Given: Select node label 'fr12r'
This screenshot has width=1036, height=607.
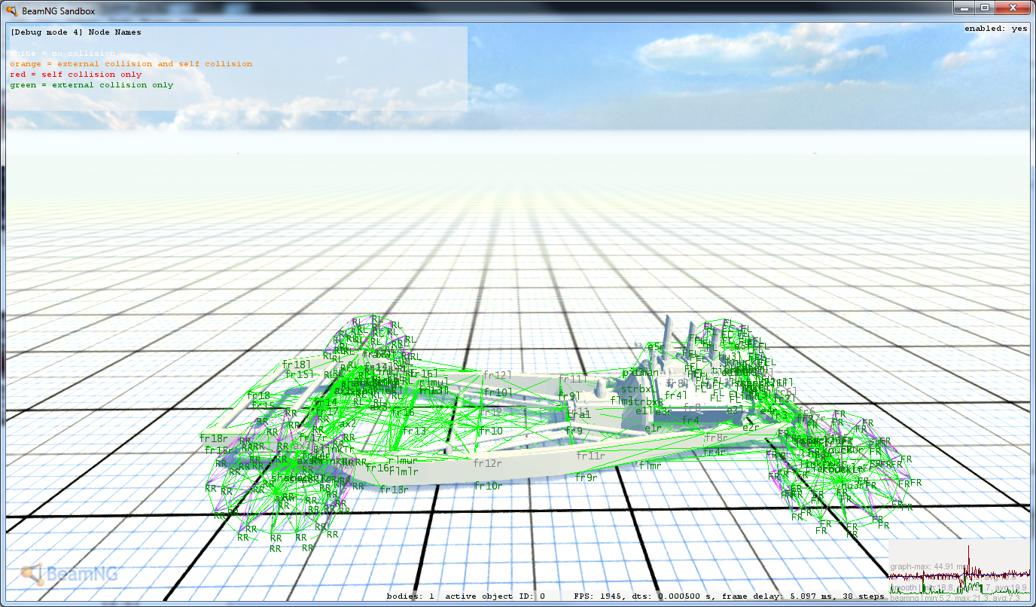Looking at the screenshot, I should click(x=487, y=463).
